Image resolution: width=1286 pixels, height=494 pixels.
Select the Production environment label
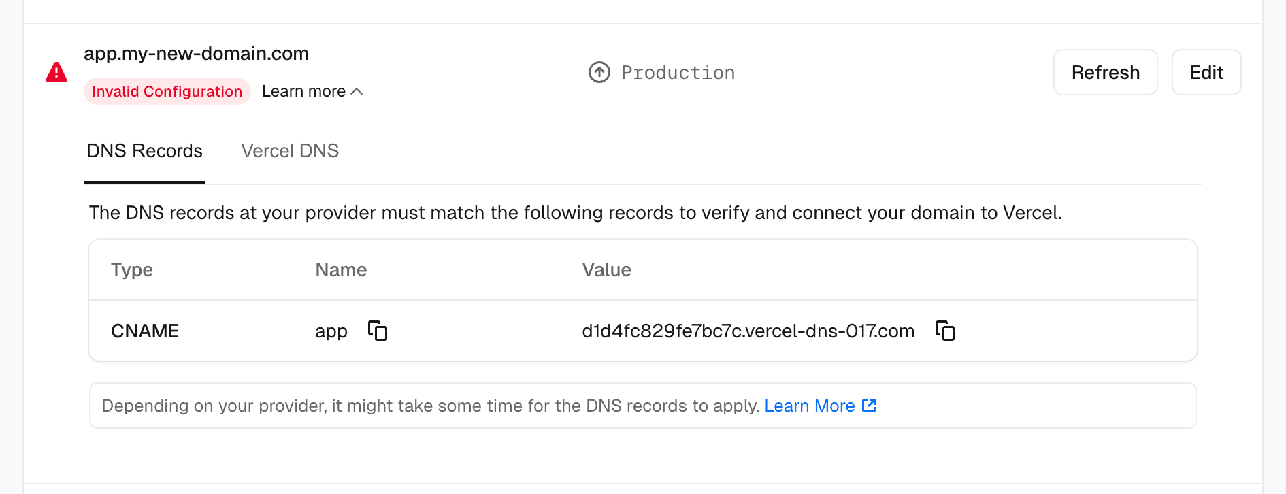click(678, 72)
